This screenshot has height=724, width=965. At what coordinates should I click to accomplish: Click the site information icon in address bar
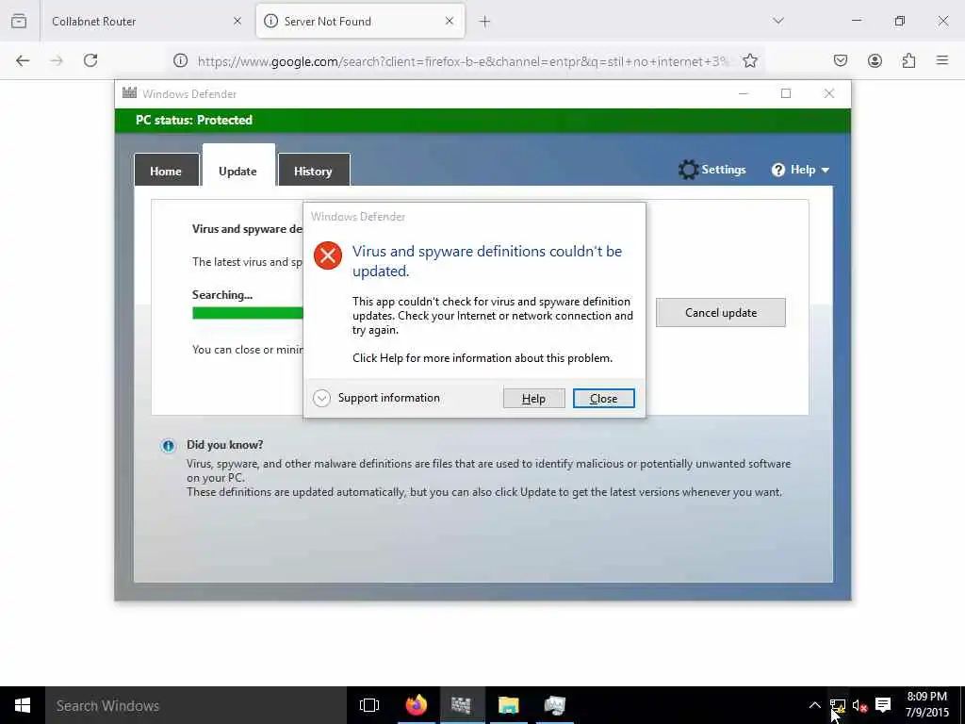180,60
